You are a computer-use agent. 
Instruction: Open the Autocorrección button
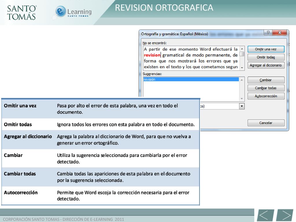coord(266,96)
